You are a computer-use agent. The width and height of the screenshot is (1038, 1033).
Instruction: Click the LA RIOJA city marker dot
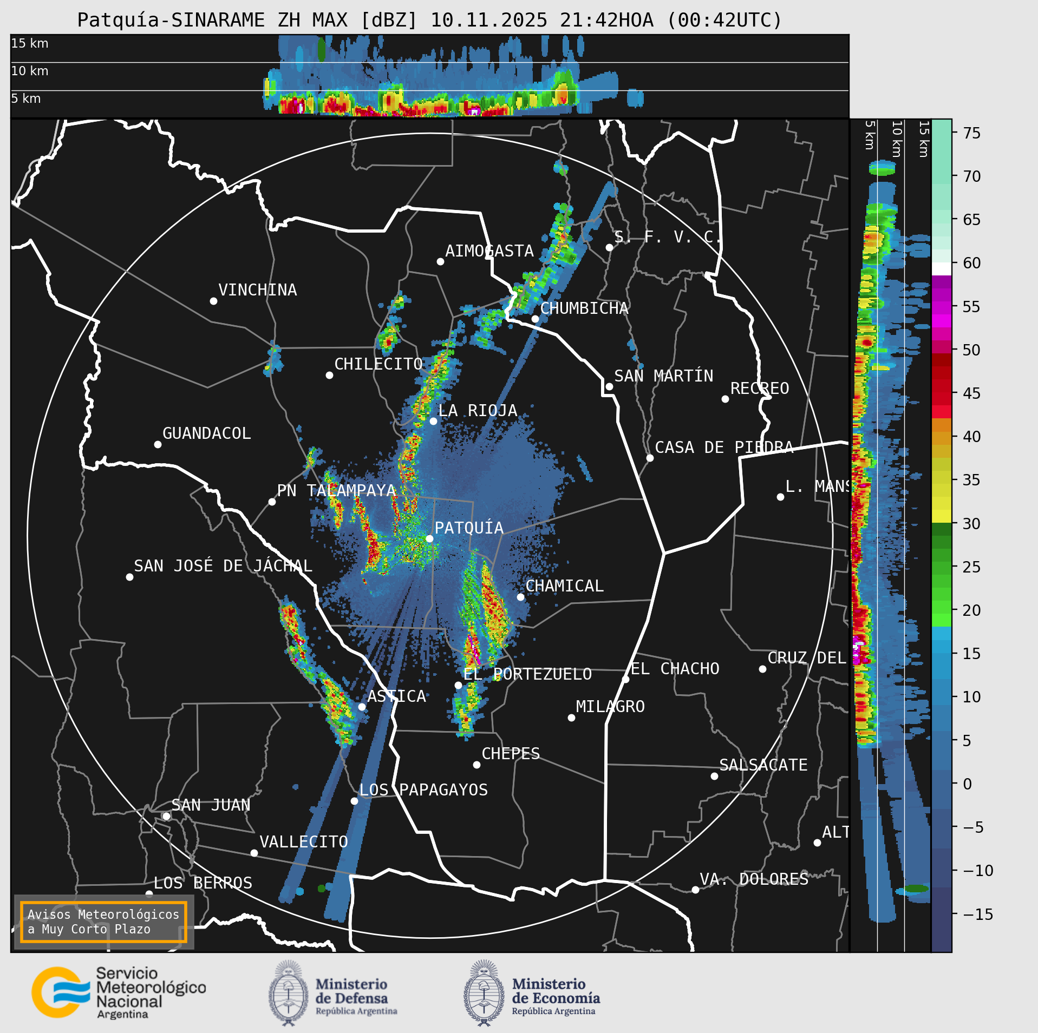click(x=433, y=421)
